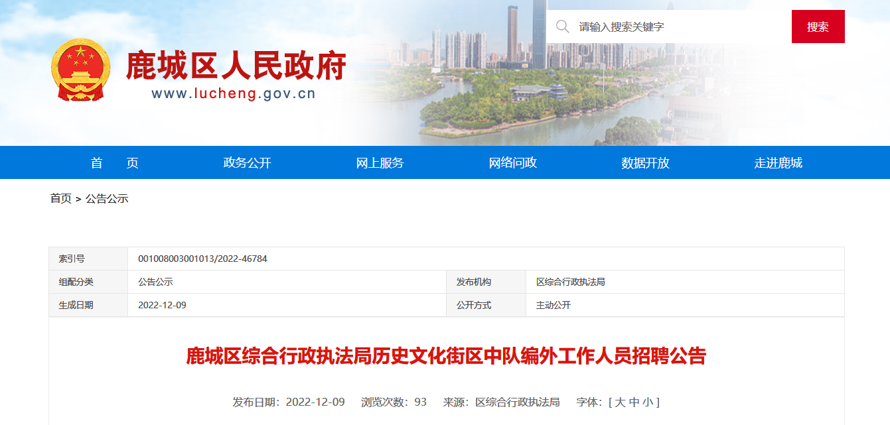Open 首页 in the blue navigation bar
The image size is (890, 425).
tap(115, 163)
